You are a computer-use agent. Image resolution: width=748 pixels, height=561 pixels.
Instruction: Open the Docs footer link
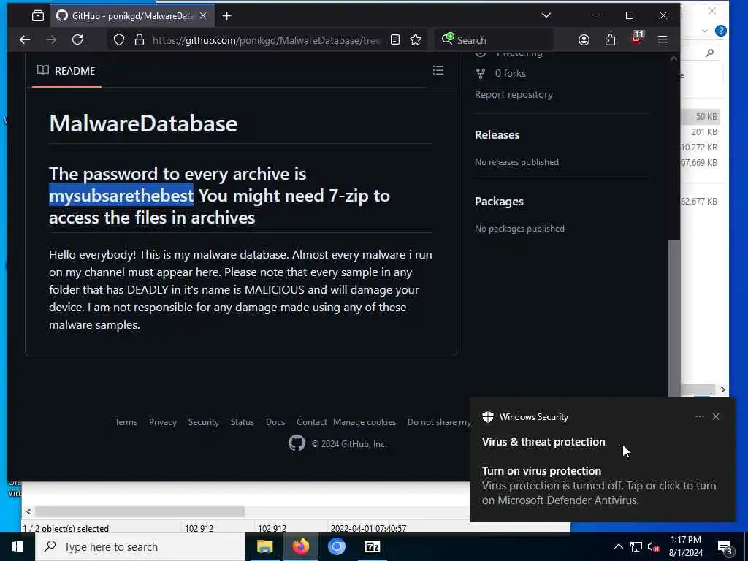[275, 422]
